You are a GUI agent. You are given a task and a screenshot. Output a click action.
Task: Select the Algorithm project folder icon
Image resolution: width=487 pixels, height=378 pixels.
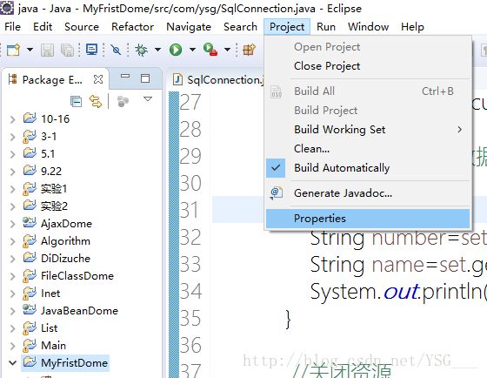(x=30, y=241)
